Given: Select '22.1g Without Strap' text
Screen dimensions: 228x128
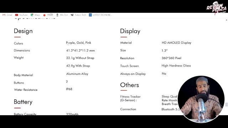Looking at the screenshot, I should coord(80,58).
